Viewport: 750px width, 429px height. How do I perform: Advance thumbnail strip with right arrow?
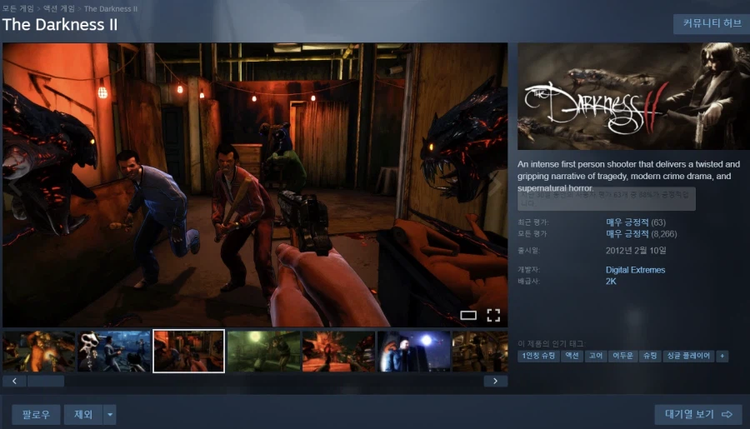click(495, 382)
